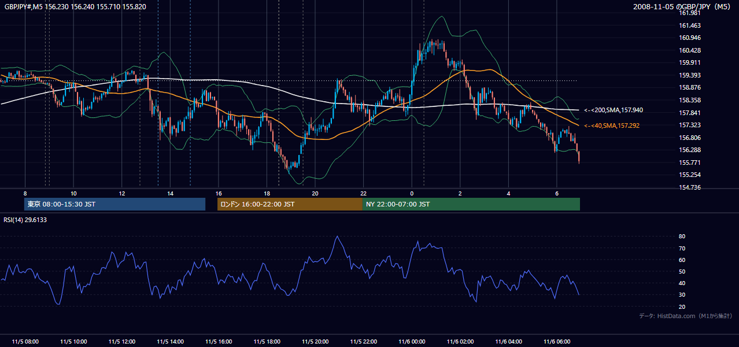Viewport: 739px width, 347px height.
Task: Click the 11/5 22:00 time label
Action: coord(364,342)
